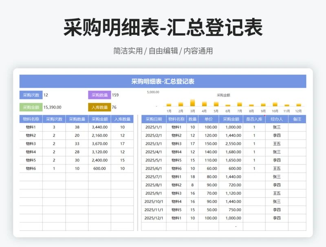Select the 采购日期 column header

tap(154, 119)
